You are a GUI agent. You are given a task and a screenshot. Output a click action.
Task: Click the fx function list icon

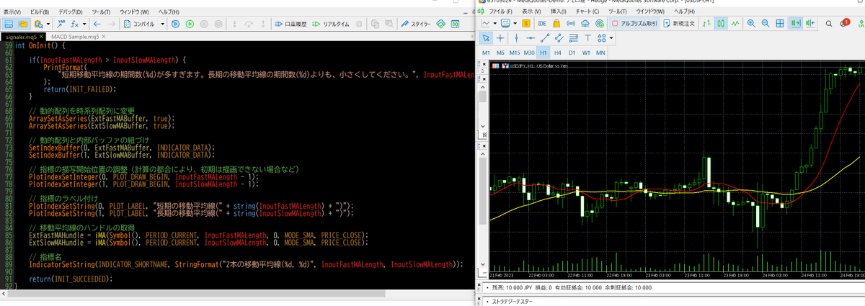(x=75, y=24)
